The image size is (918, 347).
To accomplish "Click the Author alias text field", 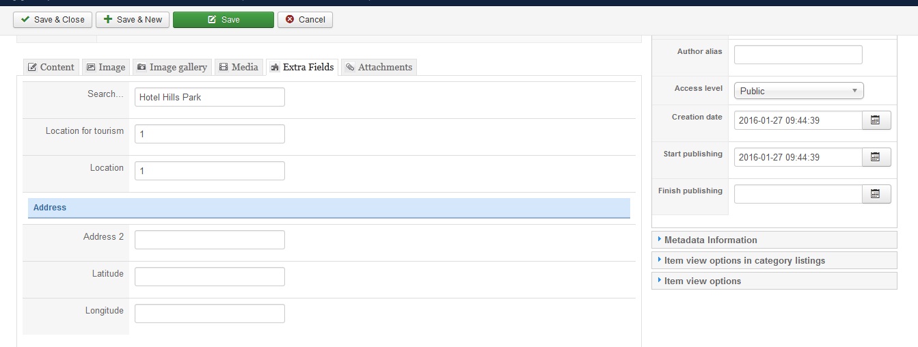I will (x=798, y=55).
